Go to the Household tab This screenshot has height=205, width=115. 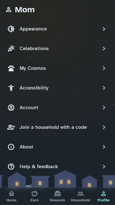click(80, 196)
